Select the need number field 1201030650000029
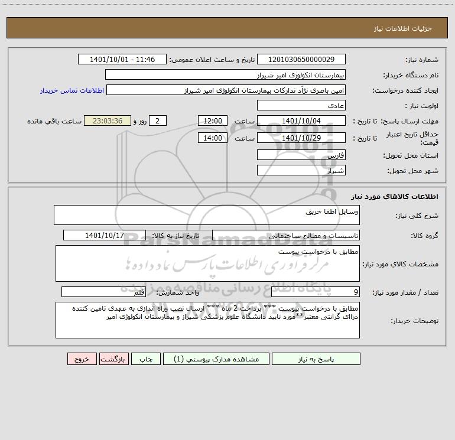 pos(301,59)
